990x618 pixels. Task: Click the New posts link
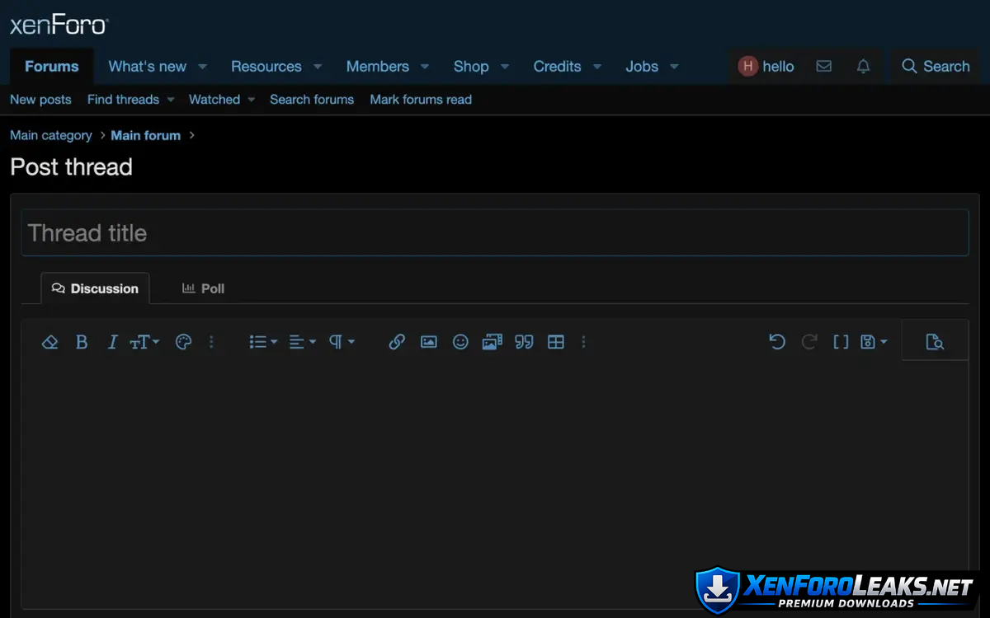(x=40, y=100)
